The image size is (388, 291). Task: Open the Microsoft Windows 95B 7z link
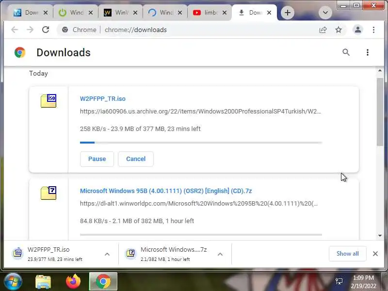pyautogui.click(x=166, y=191)
